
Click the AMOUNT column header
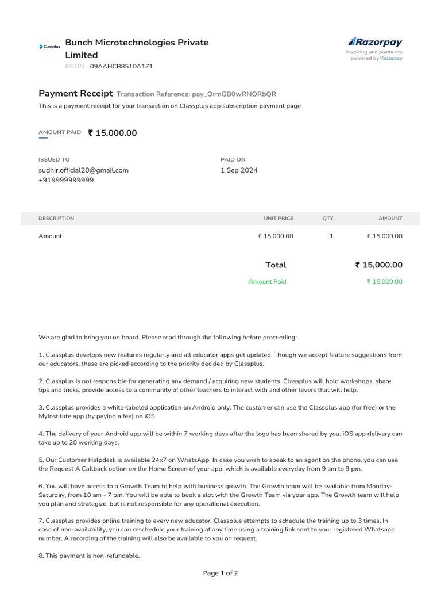pos(390,219)
